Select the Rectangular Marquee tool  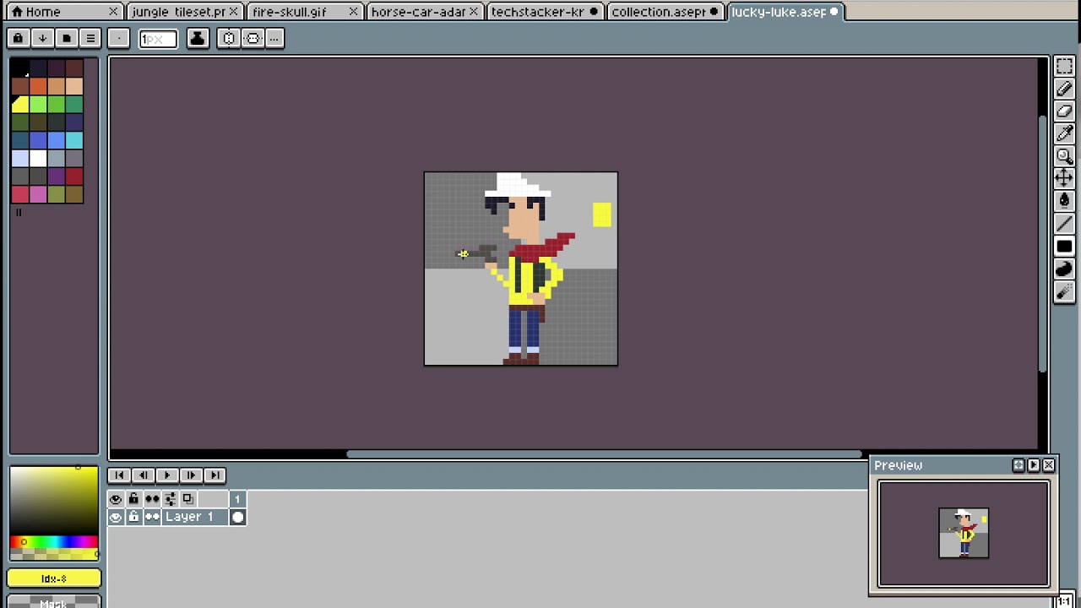1064,68
